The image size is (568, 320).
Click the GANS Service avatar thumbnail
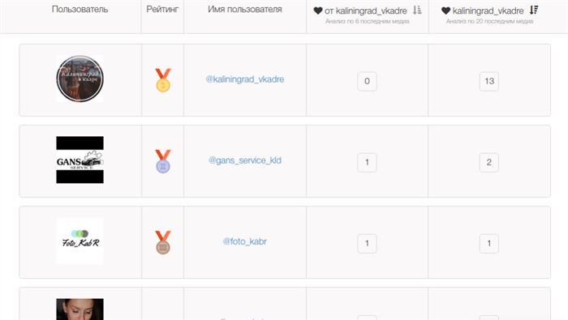[80, 160]
